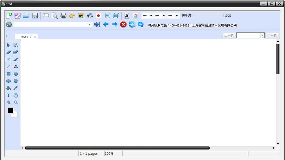This screenshot has width=285, height=160.
Task: Click the black foreground color swatch
Action: [x=10, y=110]
